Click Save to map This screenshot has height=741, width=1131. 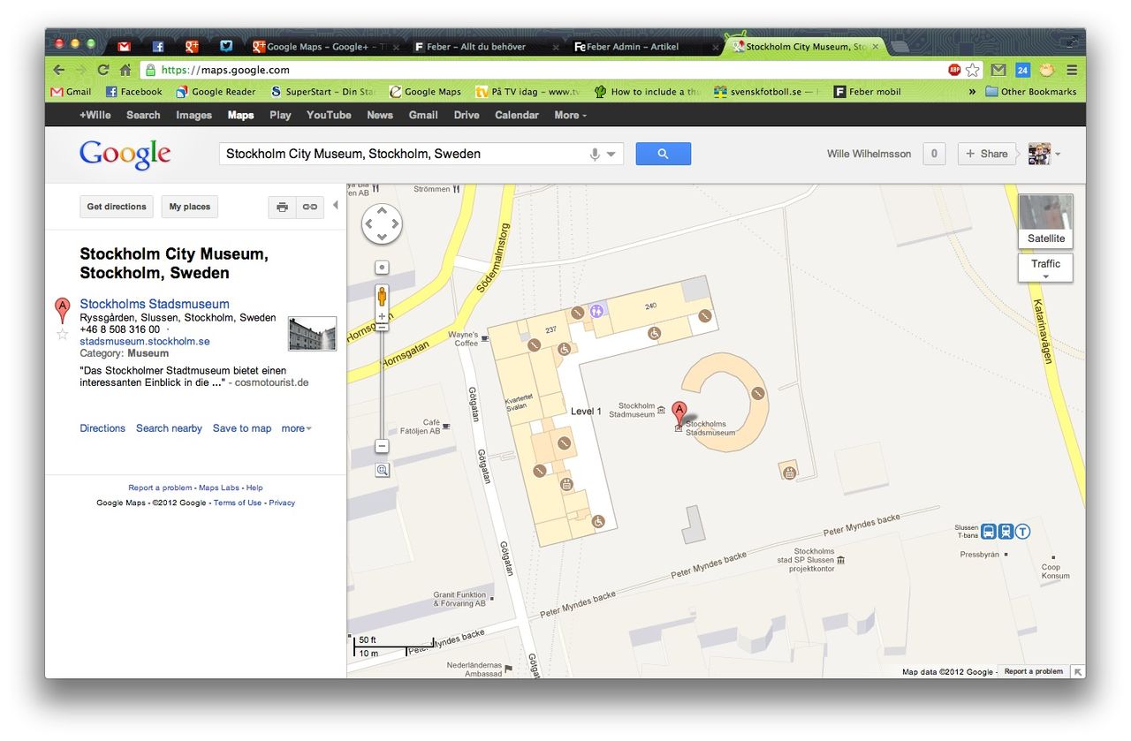tap(242, 428)
